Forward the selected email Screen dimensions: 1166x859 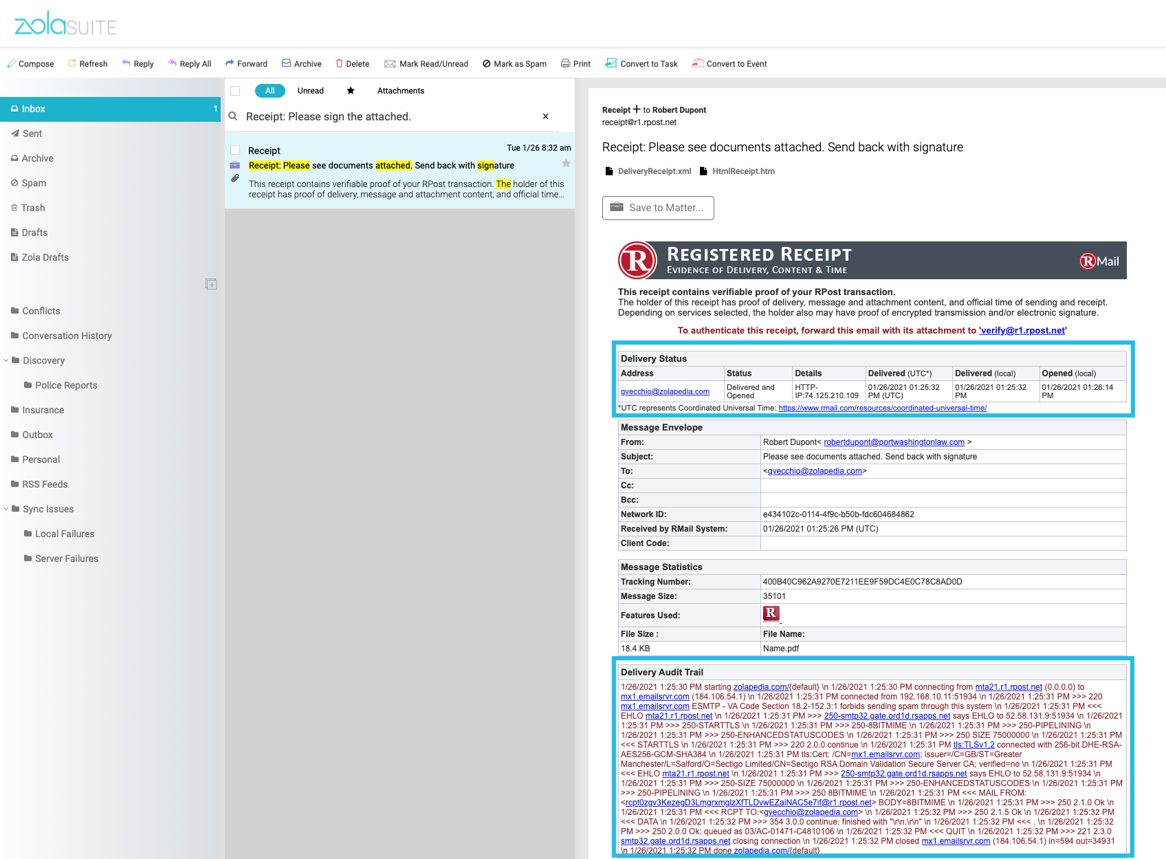[x=246, y=63]
